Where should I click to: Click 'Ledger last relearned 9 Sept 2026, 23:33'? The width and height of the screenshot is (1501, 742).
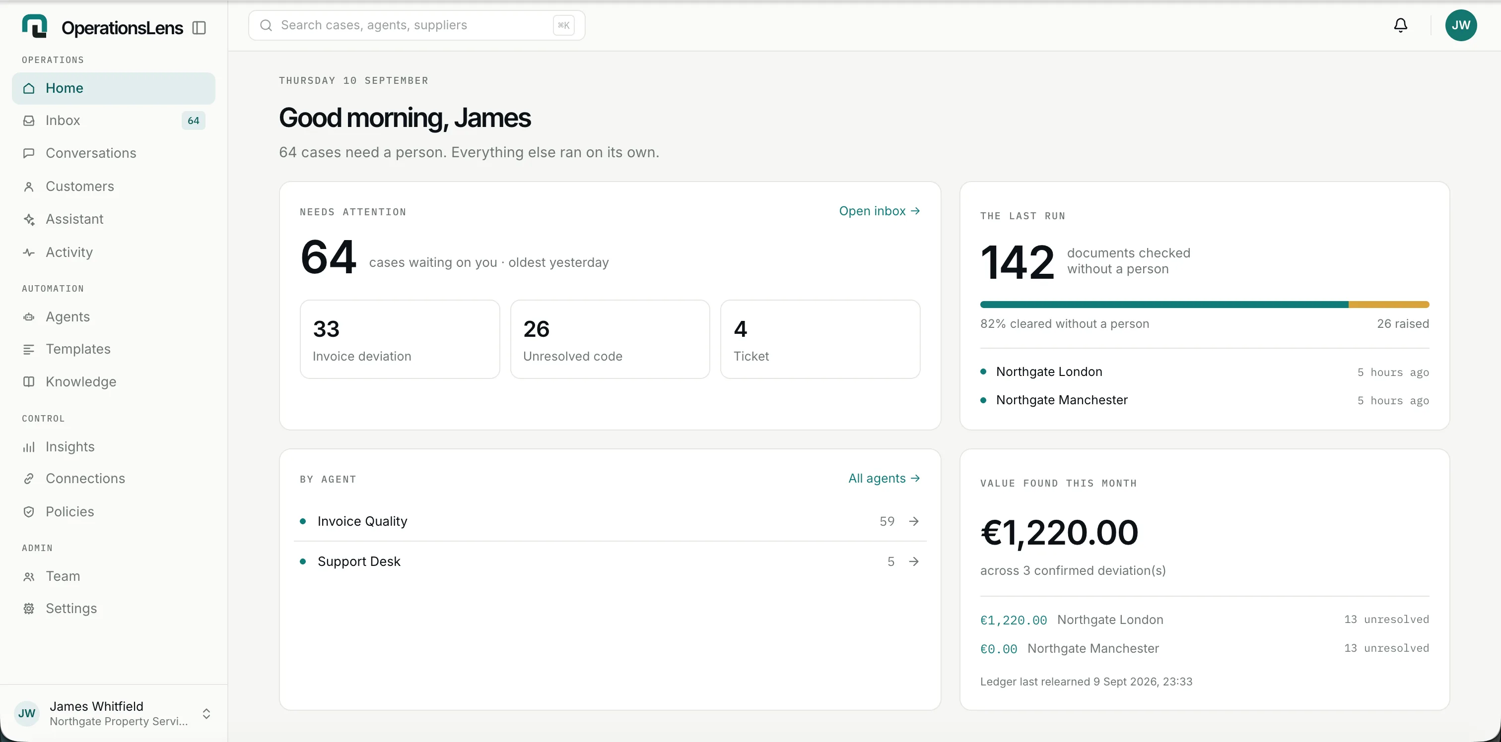[1086, 681]
